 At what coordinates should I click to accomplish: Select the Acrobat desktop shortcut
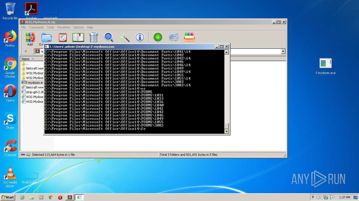pyautogui.click(x=31, y=11)
